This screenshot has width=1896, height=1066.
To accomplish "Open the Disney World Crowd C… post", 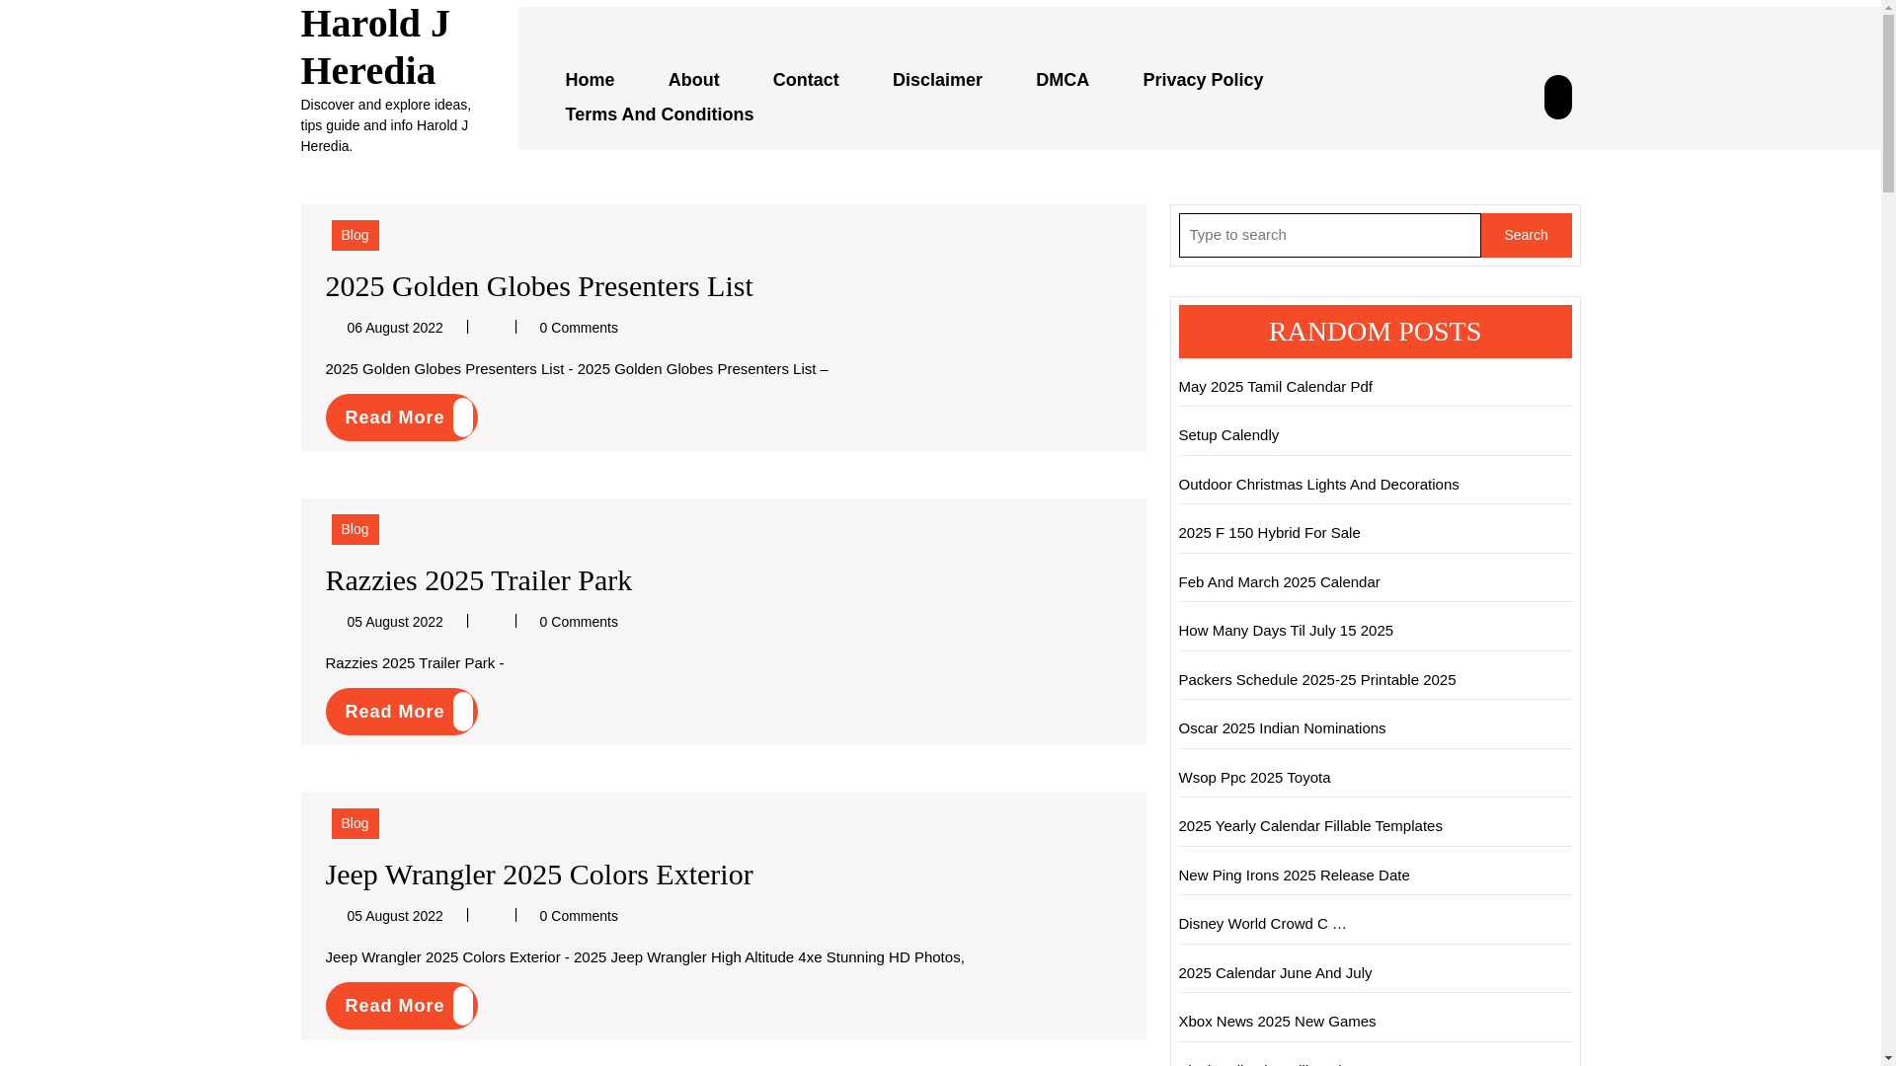I will click(x=1262, y=924).
